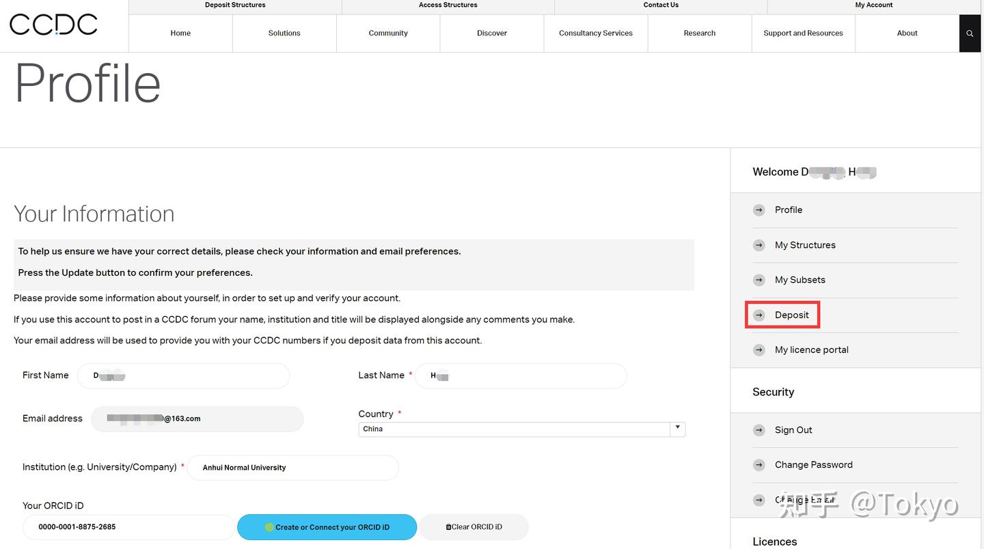This screenshot has height=549, width=984.
Task: Click the Last Name input field
Action: (521, 376)
